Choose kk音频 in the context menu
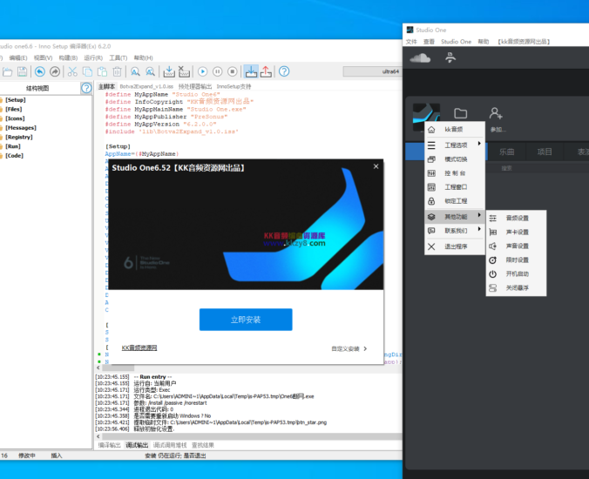Screen dimensions: 589x479 point(455,130)
